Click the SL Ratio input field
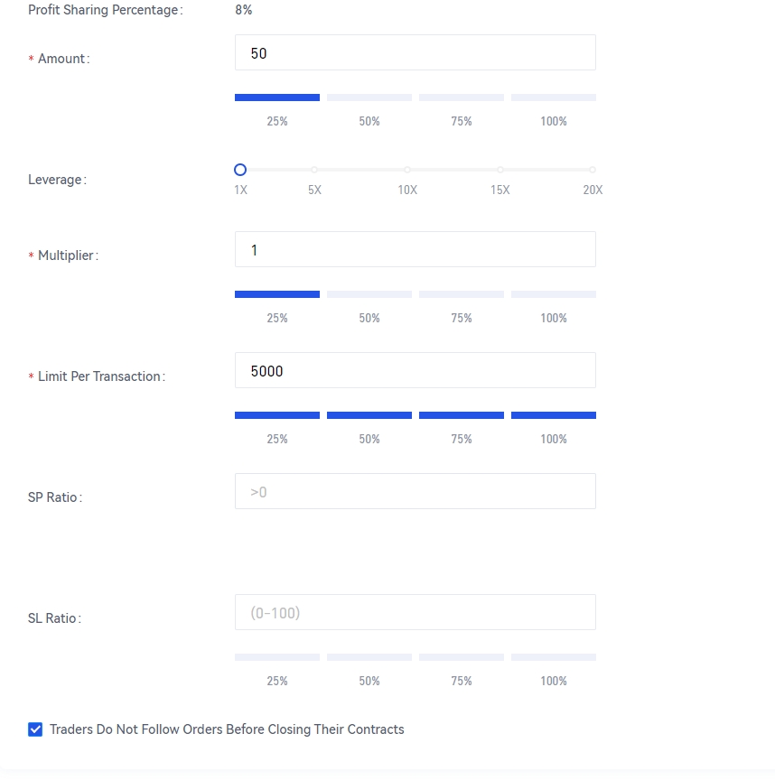 tap(415, 613)
